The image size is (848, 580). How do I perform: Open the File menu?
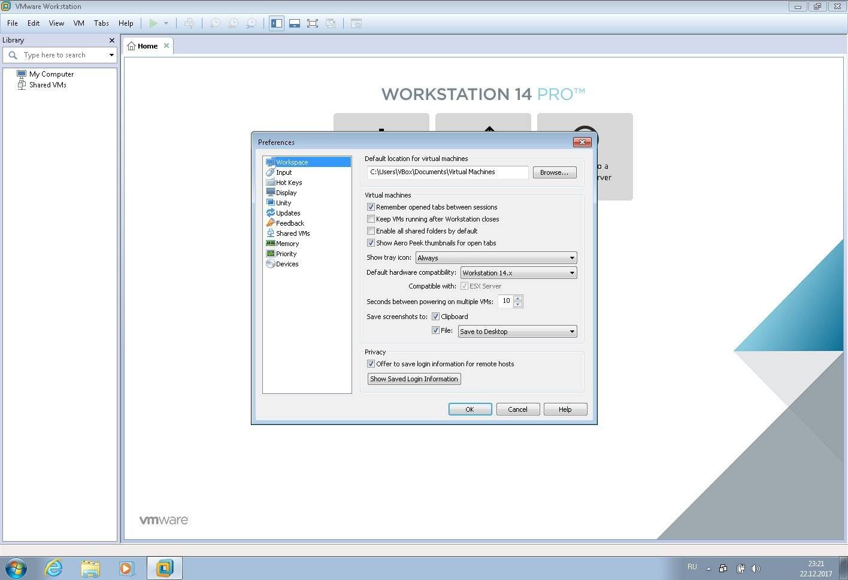(x=13, y=23)
